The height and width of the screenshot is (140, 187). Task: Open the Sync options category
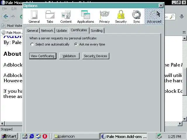coord(136,17)
